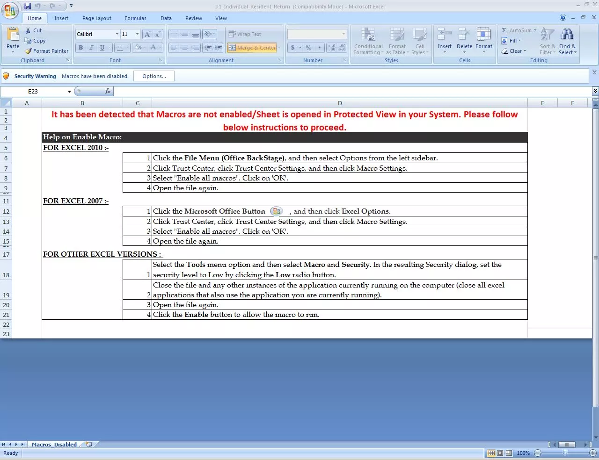Click the vertical scrollbar
This screenshot has width=599, height=460.
(x=595, y=257)
